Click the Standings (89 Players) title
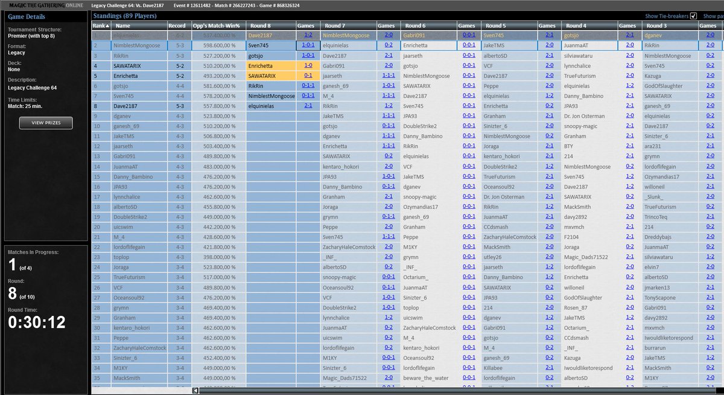724x395 pixels. (x=124, y=16)
